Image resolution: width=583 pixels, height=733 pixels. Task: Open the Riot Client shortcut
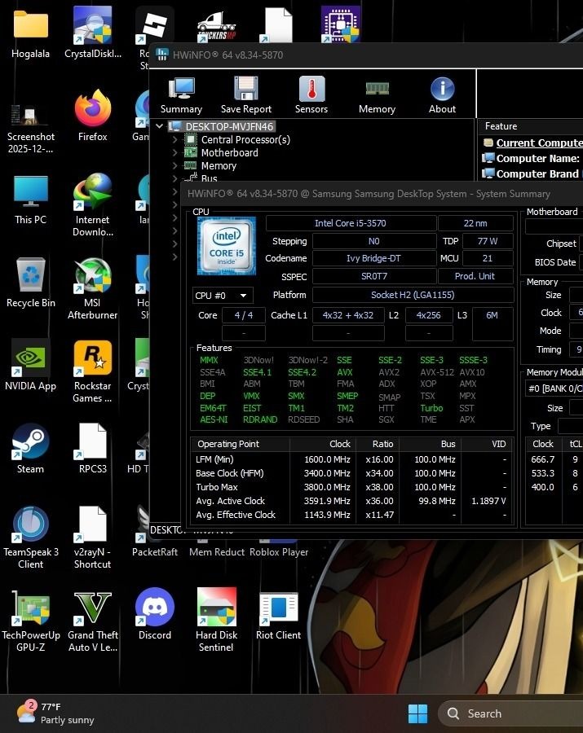(278, 614)
